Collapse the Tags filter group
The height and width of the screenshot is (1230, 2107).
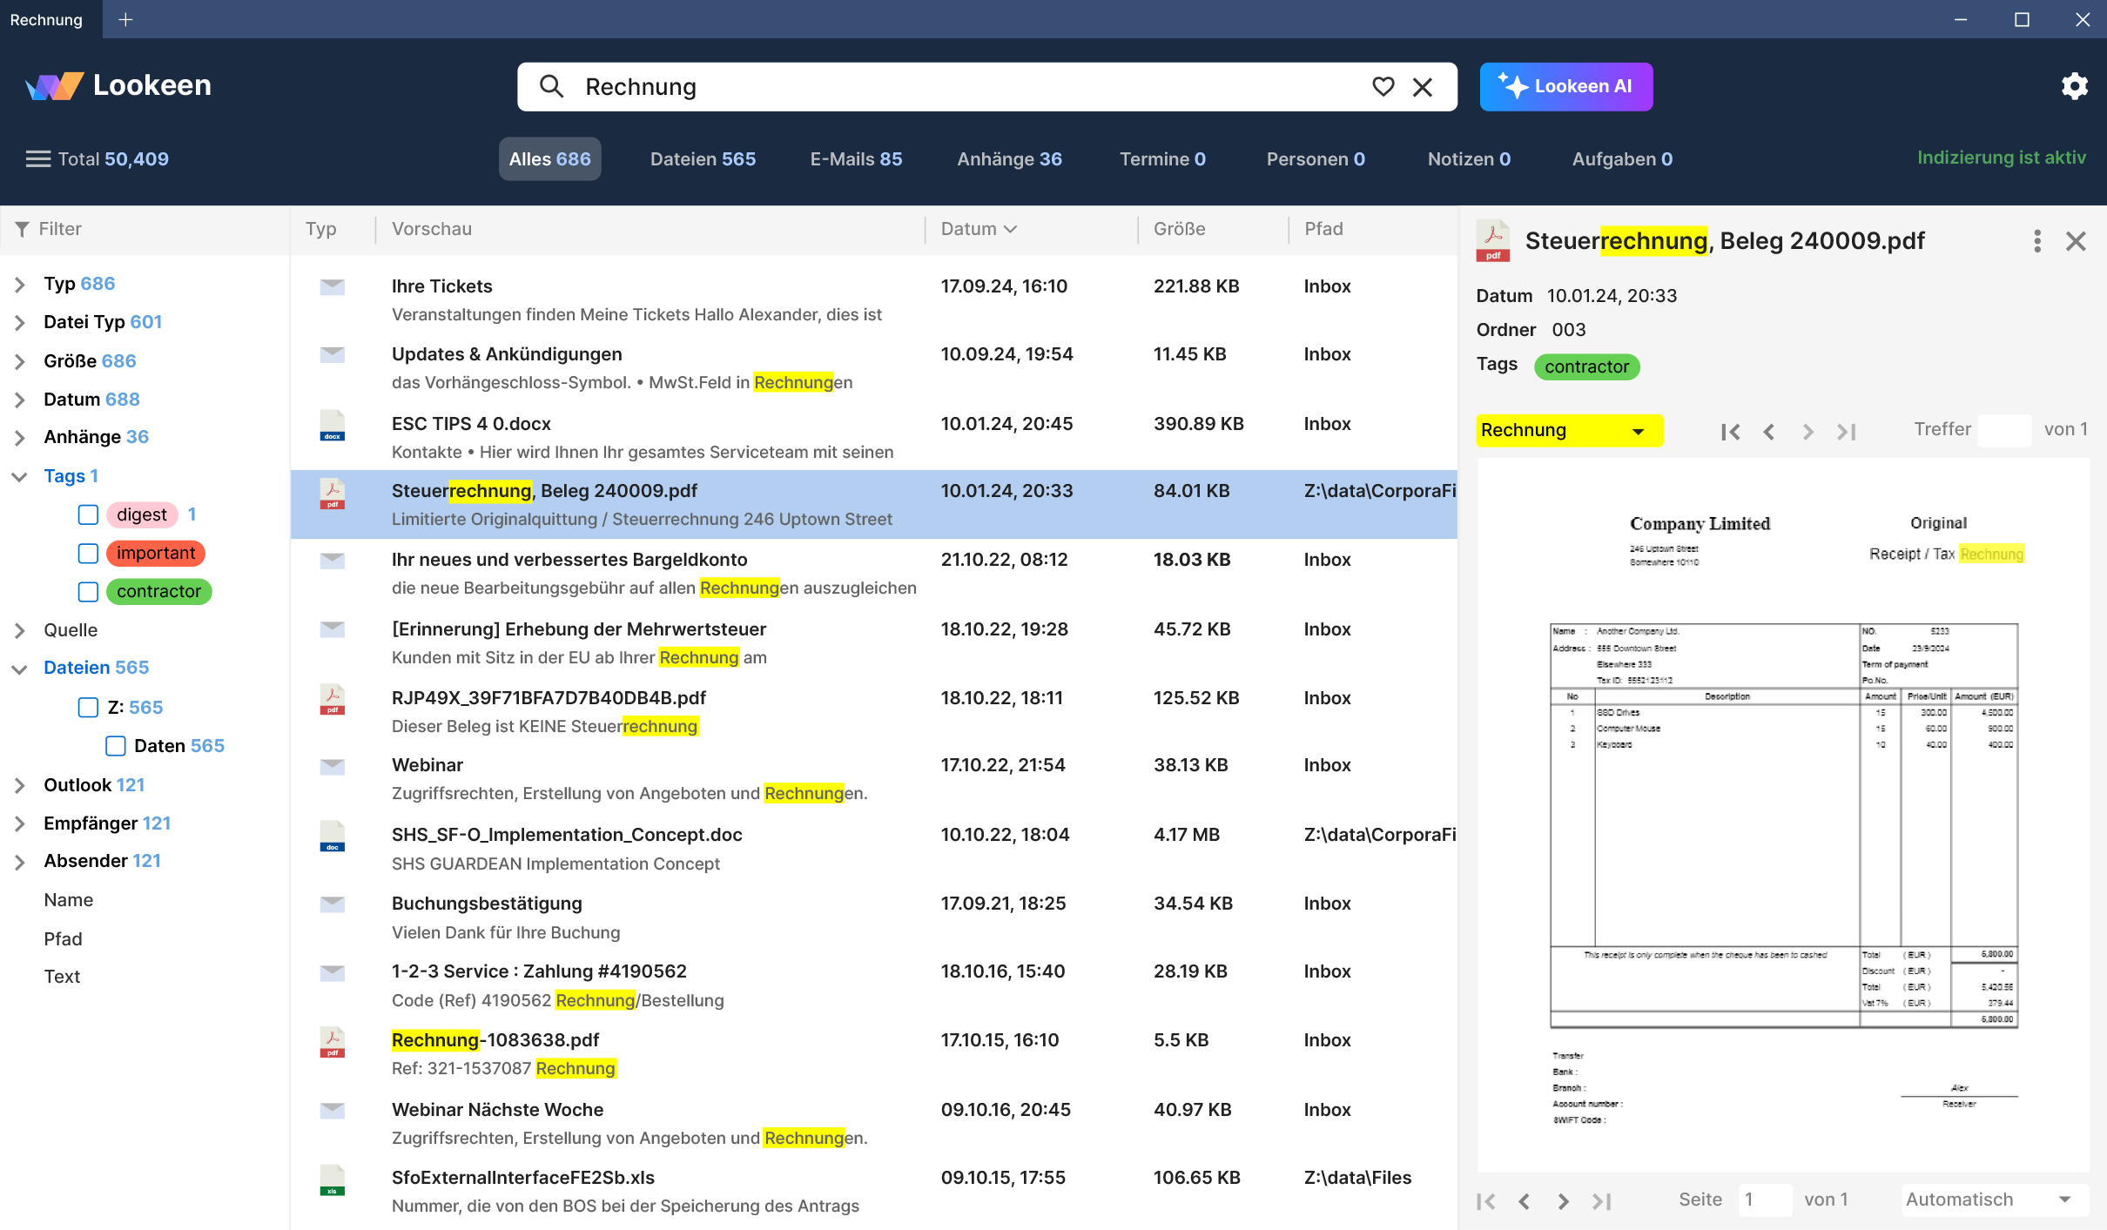tap(19, 476)
